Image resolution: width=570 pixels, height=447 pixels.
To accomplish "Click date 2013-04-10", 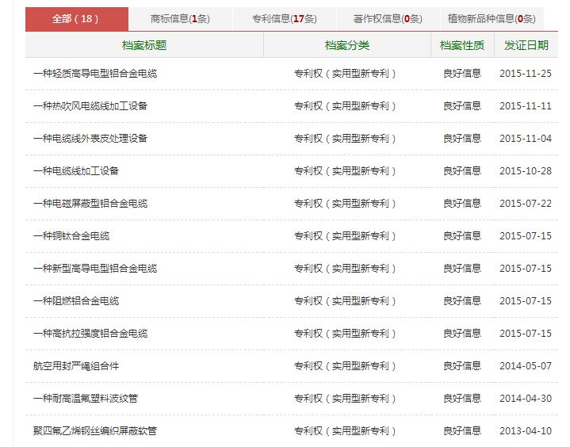I will click(526, 431).
